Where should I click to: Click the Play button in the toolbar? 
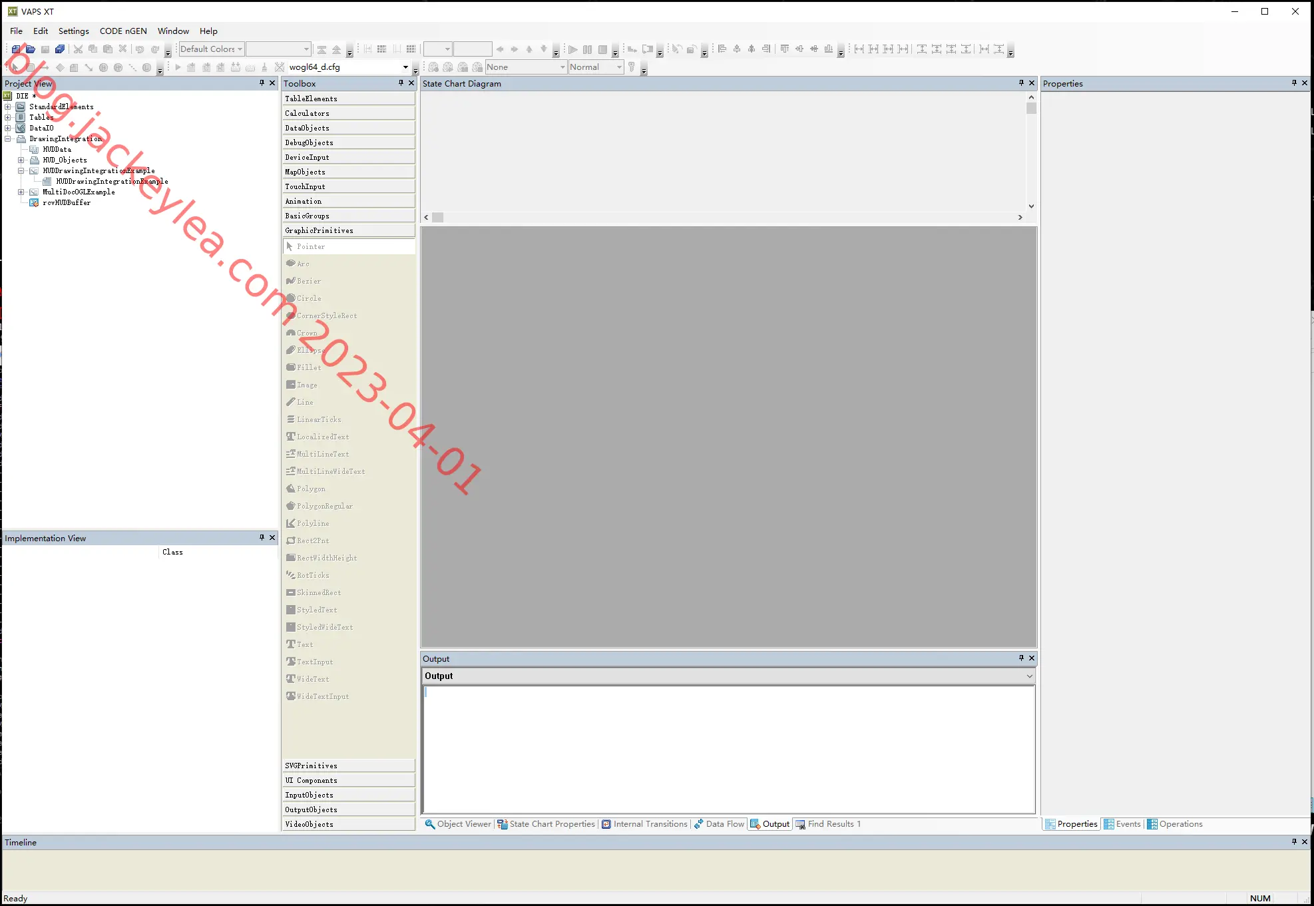click(x=572, y=49)
